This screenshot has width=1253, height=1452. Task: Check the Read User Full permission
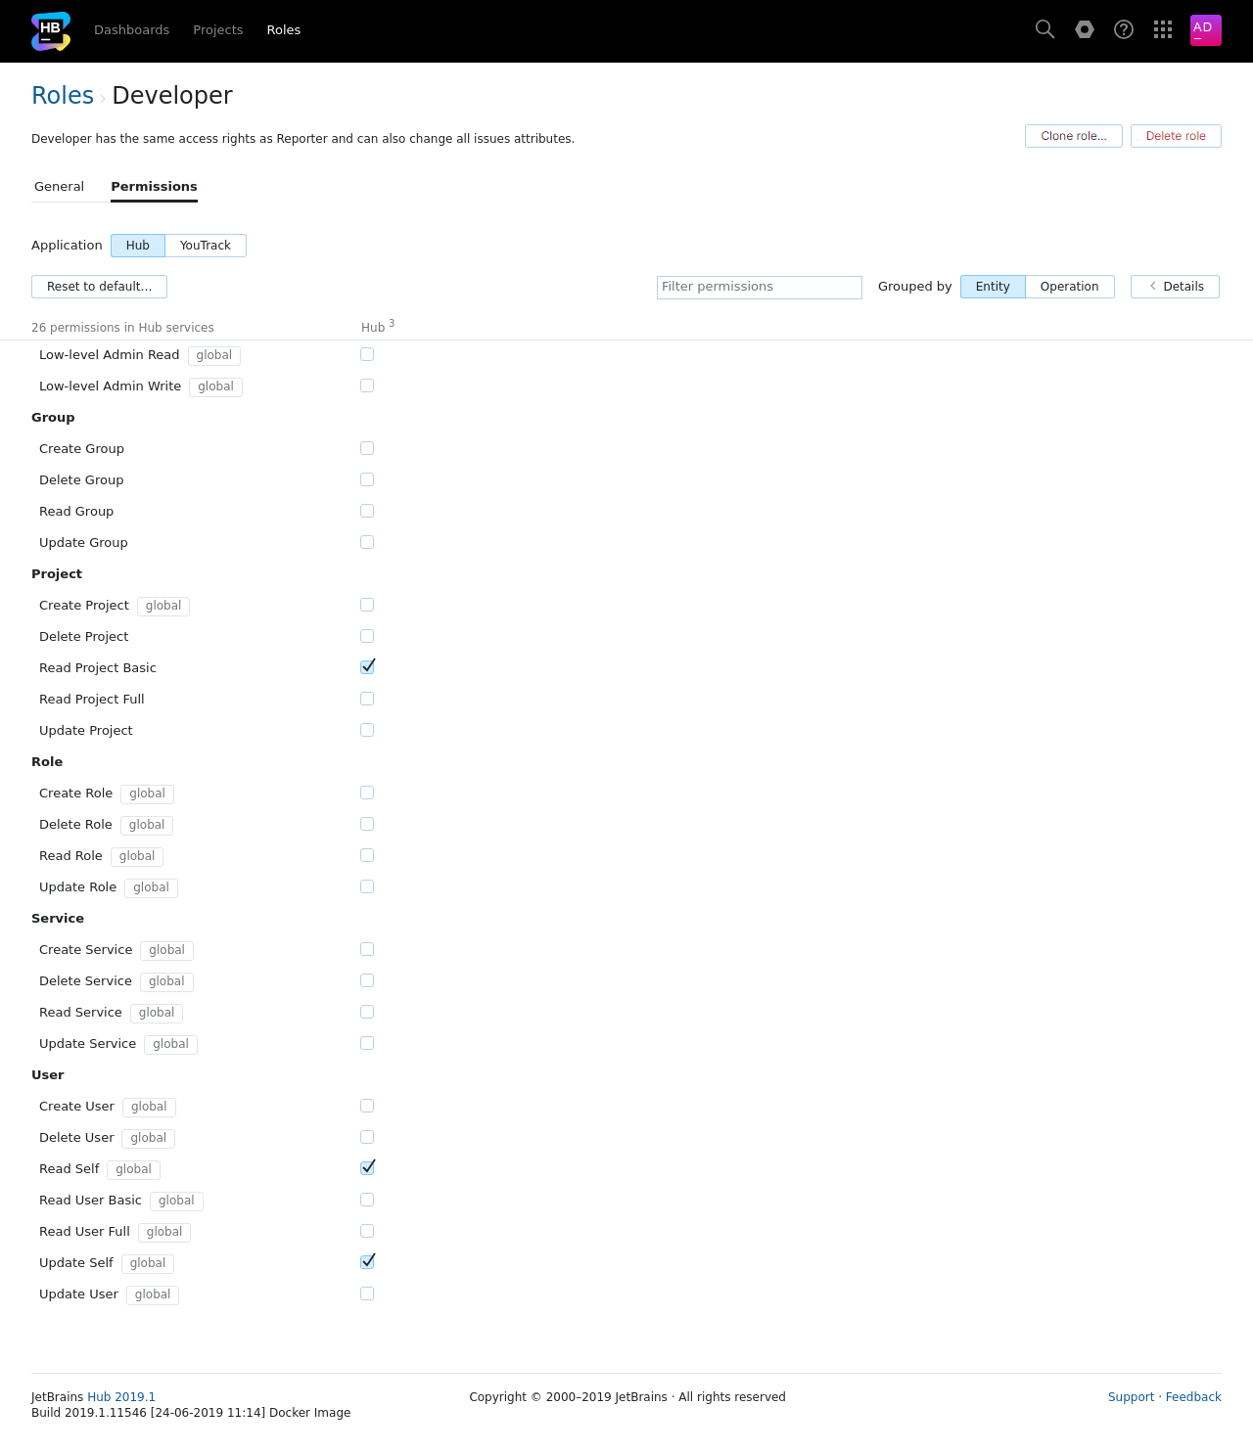point(367,1231)
